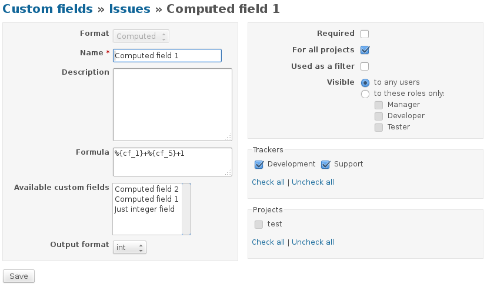Toggle the Used as a filter checkbox

click(x=365, y=66)
